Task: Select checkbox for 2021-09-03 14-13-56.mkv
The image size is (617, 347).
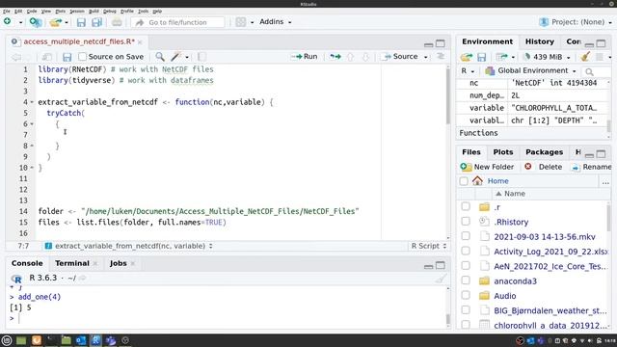Action: click(x=466, y=236)
